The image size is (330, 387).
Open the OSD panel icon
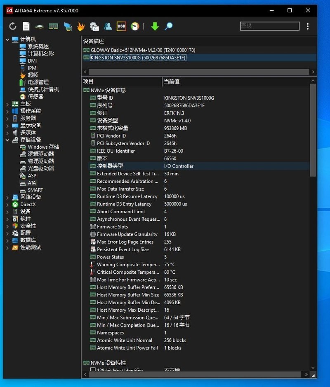(121, 26)
